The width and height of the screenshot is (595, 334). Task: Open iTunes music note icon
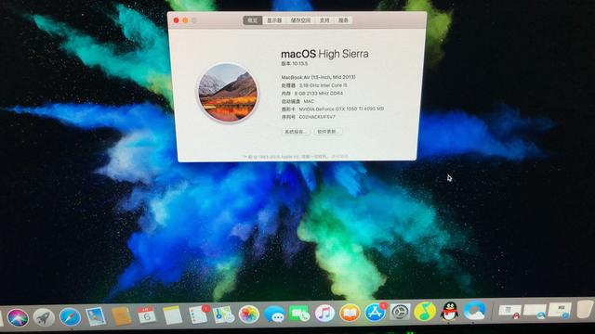[x=324, y=314]
